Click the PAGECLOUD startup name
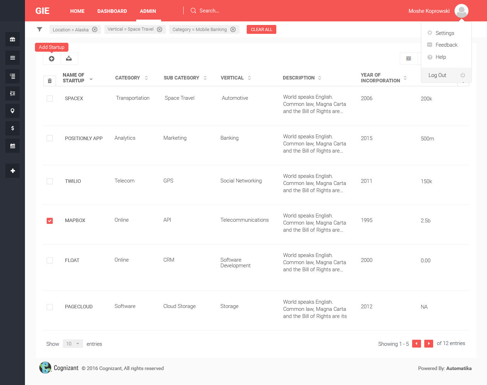Image resolution: width=487 pixels, height=385 pixels. tap(79, 307)
